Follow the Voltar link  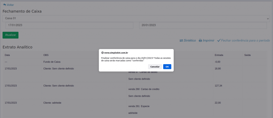tap(10, 5)
